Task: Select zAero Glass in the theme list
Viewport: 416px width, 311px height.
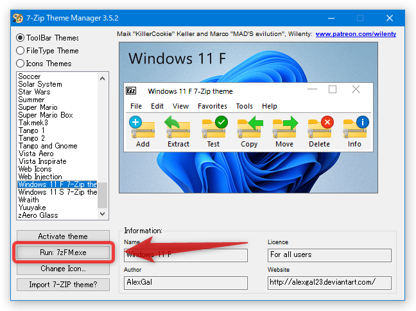Action: coord(57,215)
